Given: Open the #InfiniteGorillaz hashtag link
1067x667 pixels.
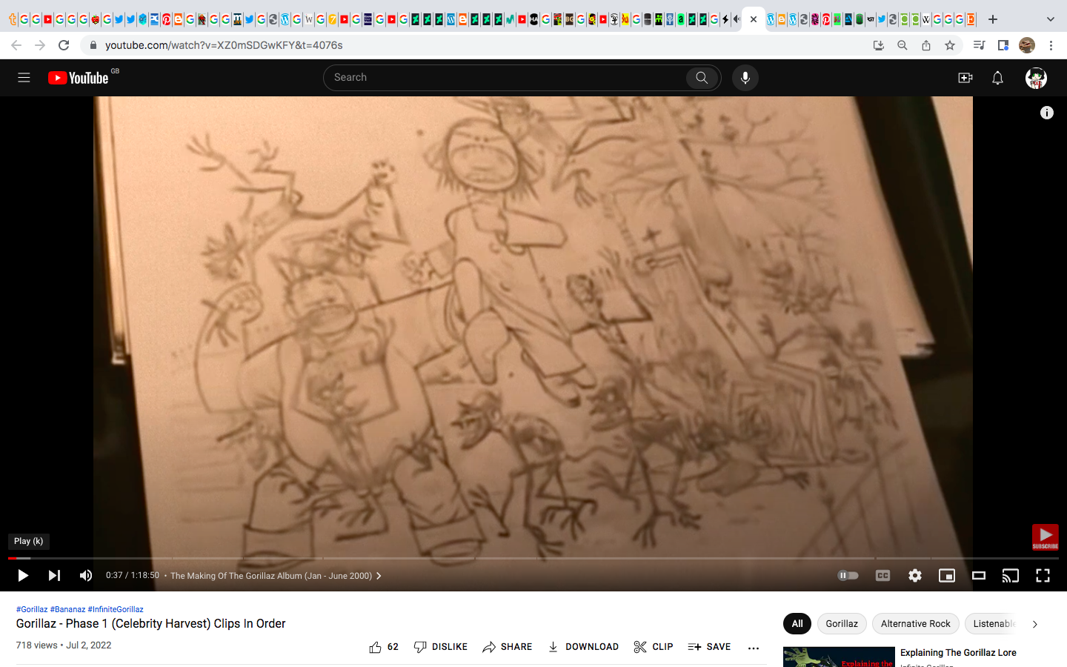Looking at the screenshot, I should 116,609.
